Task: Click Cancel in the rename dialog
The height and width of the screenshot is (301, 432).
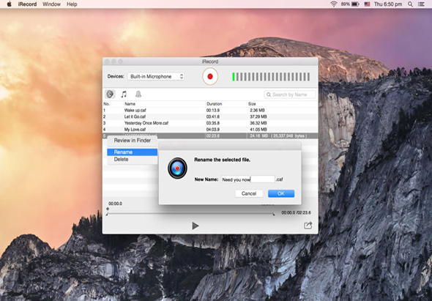Action: 249,193
